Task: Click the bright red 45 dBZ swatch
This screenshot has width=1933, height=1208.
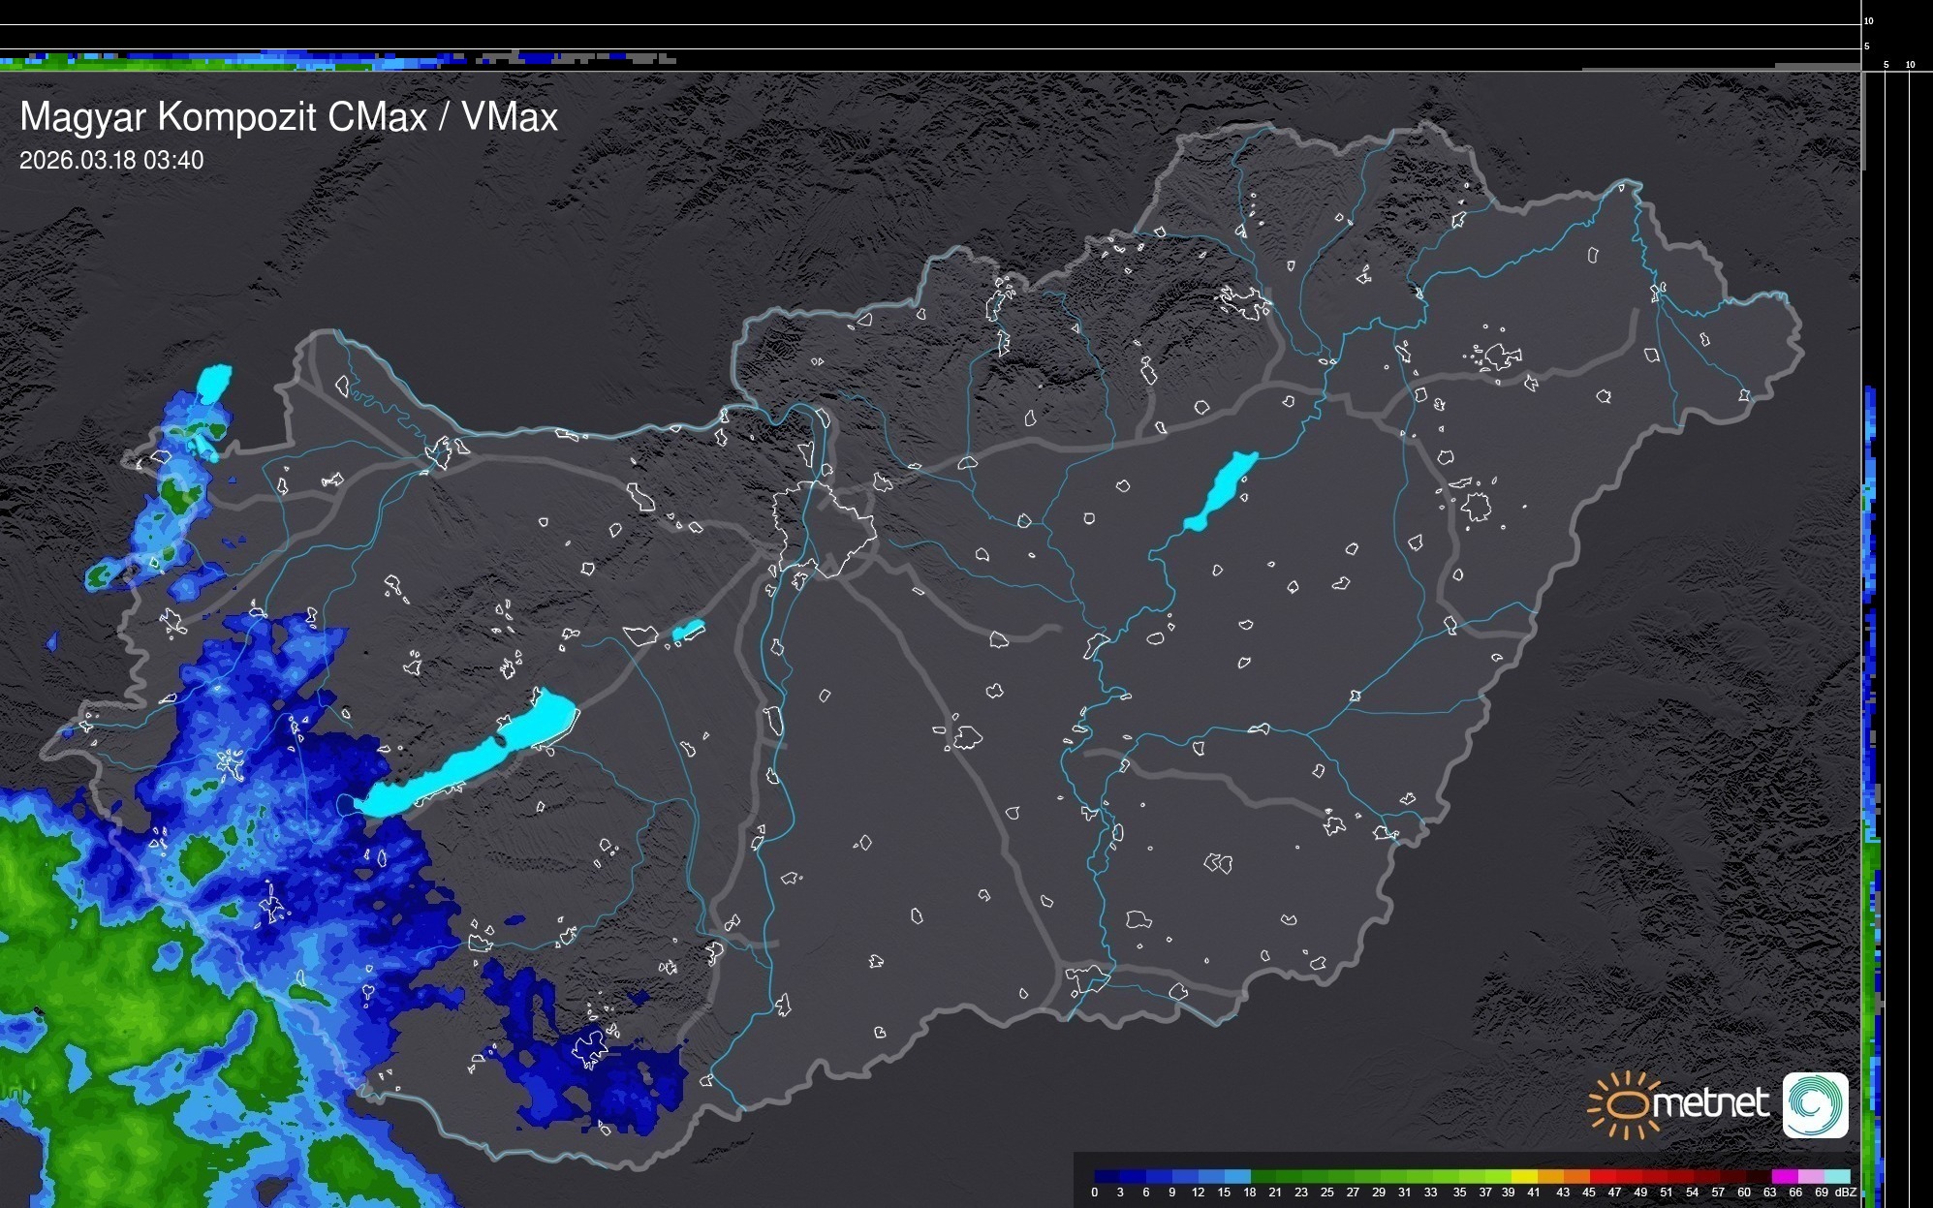Action: click(x=1602, y=1177)
